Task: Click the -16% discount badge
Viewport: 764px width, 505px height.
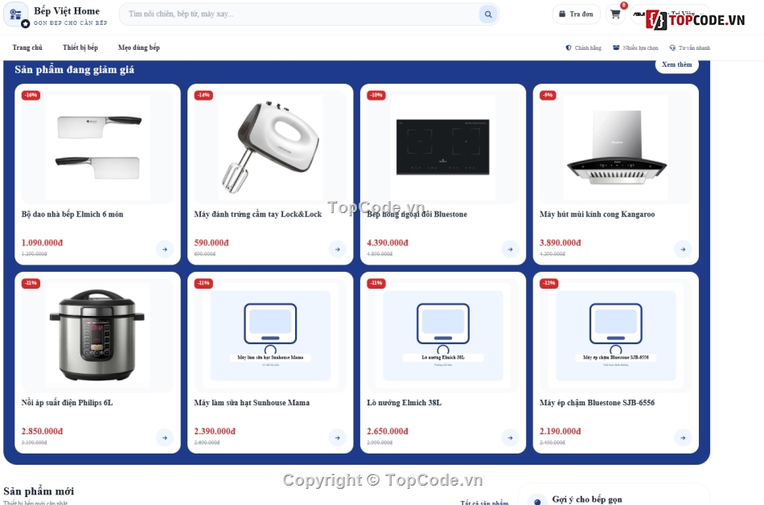Action: [31, 95]
